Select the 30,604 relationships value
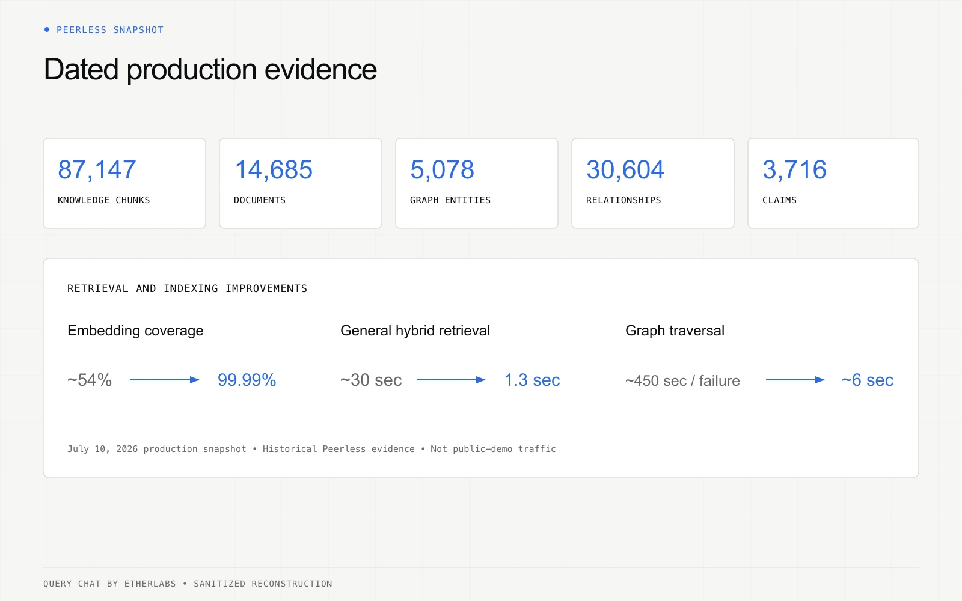The height and width of the screenshot is (601, 962). pyautogui.click(x=625, y=169)
